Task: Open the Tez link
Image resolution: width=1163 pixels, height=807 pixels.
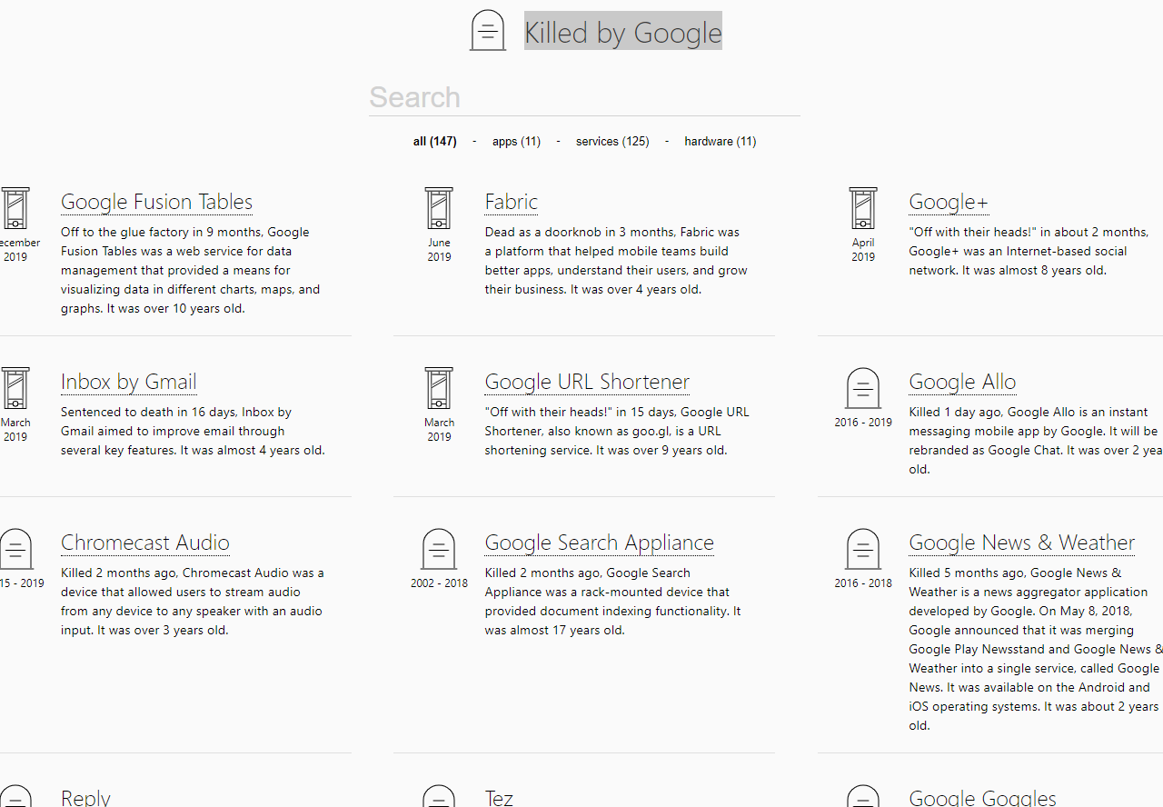Action: [499, 797]
